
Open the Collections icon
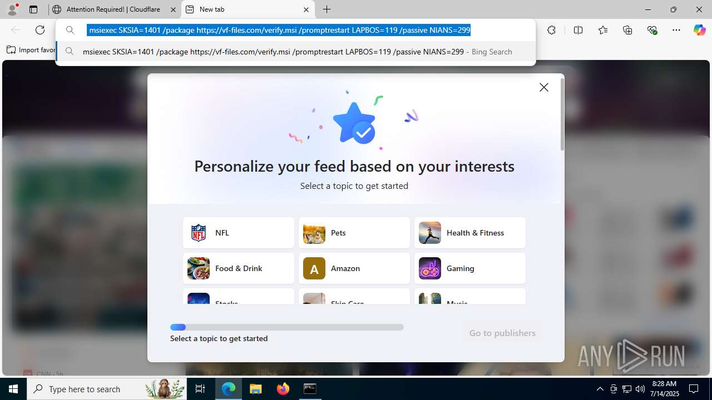(627, 30)
